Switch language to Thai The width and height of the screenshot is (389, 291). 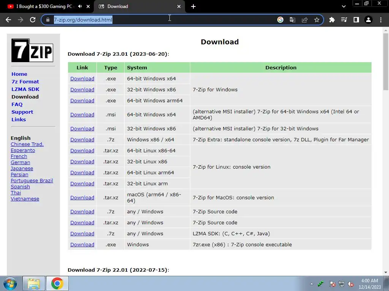[x=16, y=193]
